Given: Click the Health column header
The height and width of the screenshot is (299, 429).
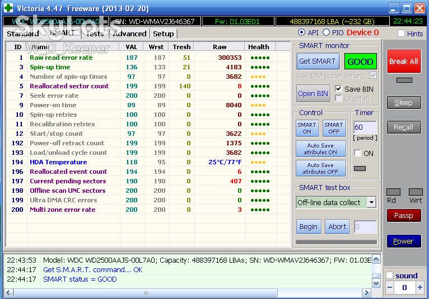Looking at the screenshot, I should tap(259, 47).
